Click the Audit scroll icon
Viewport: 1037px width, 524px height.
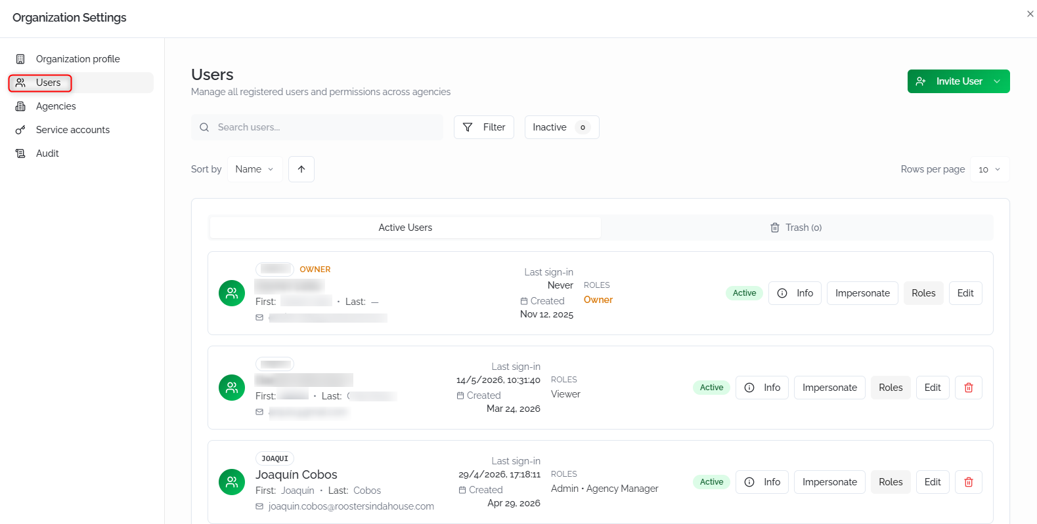(20, 153)
